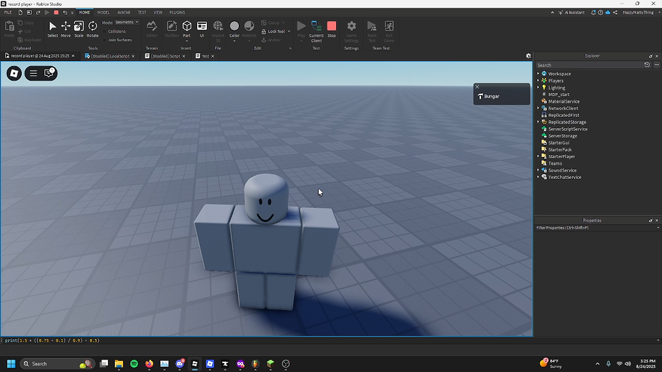Pick the Select tool in the ribbon

pos(52,29)
